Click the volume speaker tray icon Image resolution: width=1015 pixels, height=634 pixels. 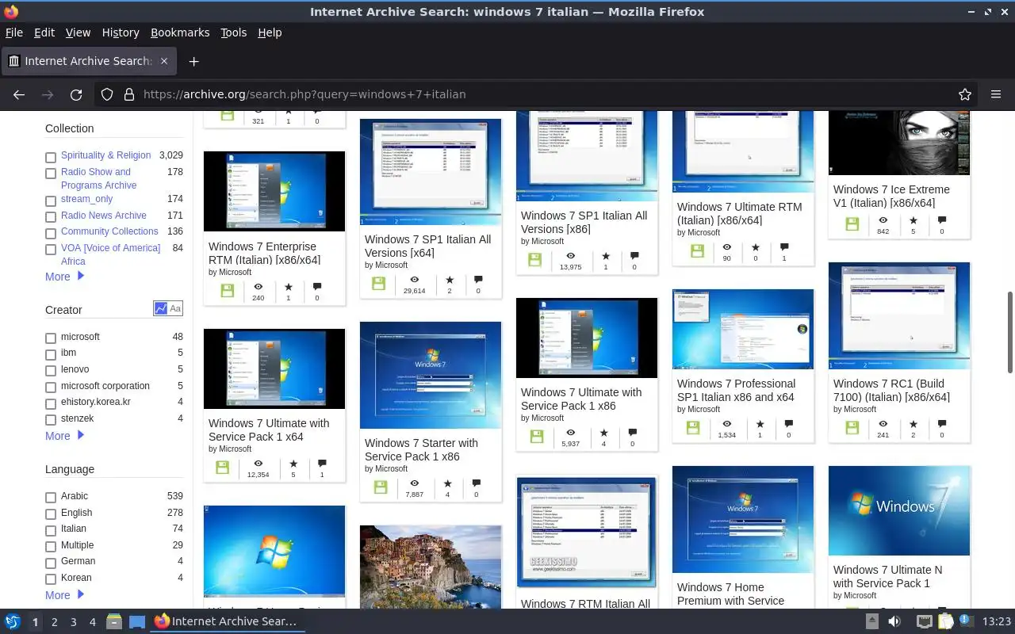click(x=894, y=622)
